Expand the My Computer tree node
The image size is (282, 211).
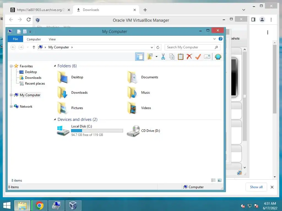pos(11,95)
